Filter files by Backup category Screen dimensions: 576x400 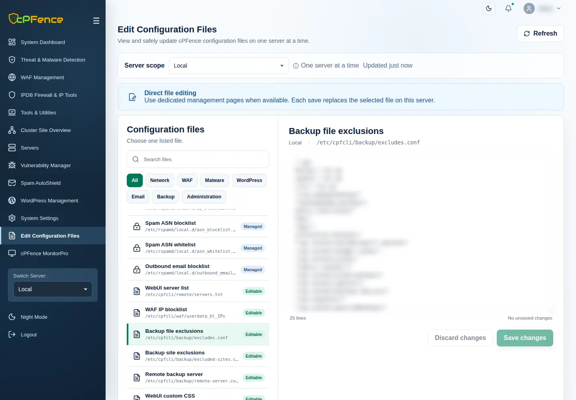[x=166, y=197]
